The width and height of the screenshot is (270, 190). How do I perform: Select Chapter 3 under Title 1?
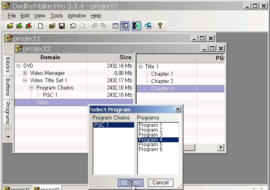(180, 89)
